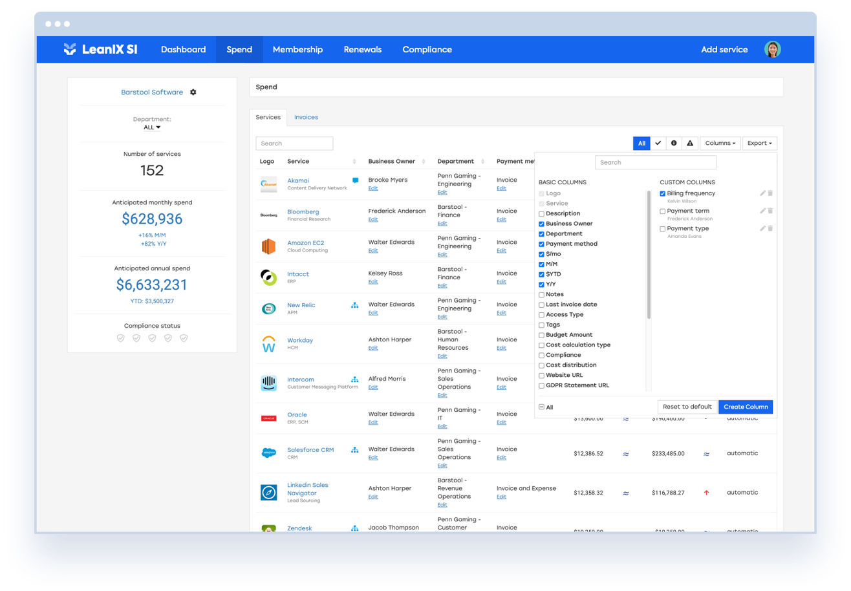851x591 pixels.
Task: Select the Spend nav item
Action: point(239,50)
